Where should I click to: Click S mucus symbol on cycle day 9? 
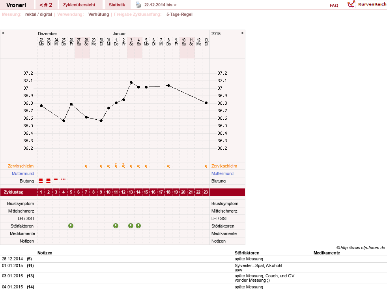[101, 167]
